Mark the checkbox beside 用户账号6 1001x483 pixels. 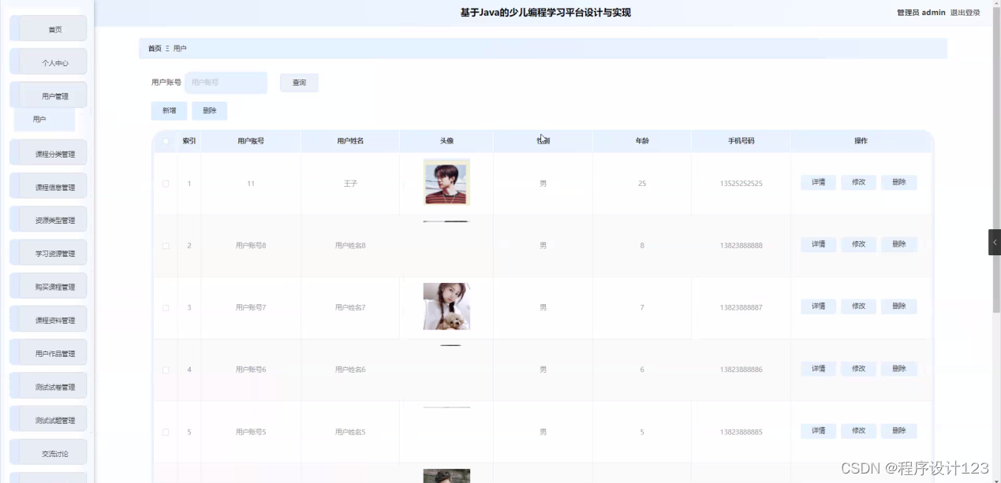click(166, 370)
